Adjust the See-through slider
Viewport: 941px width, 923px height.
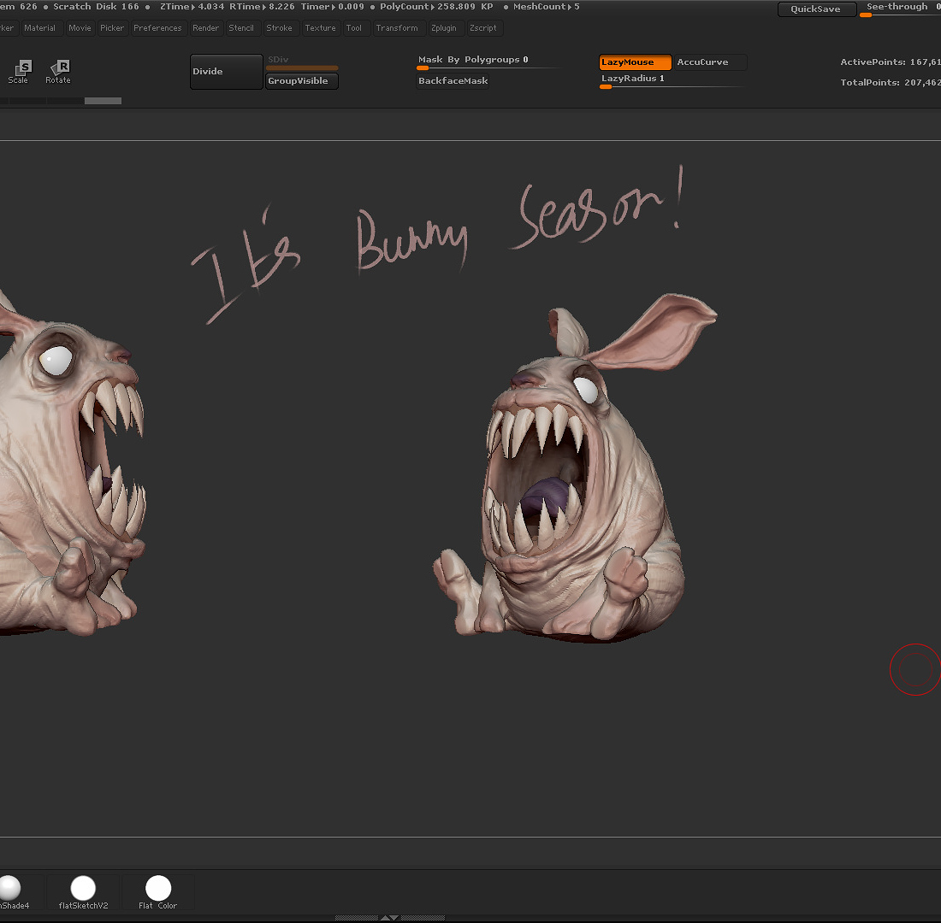[x=900, y=9]
